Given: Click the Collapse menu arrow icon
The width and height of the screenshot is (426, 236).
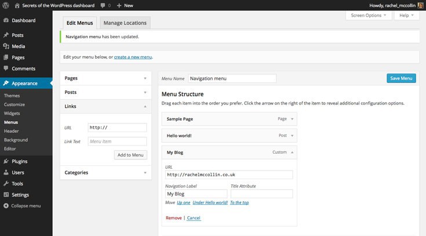Looking at the screenshot, I should pyautogui.click(x=6, y=206).
